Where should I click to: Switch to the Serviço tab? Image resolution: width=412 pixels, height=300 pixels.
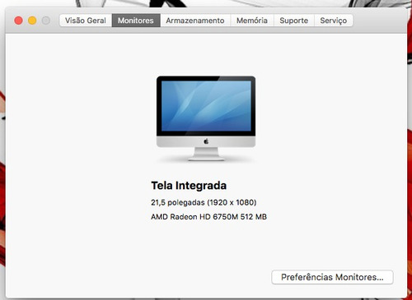(334, 21)
